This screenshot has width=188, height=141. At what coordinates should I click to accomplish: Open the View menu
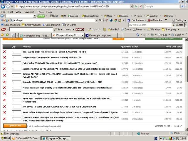click(x=18, y=12)
